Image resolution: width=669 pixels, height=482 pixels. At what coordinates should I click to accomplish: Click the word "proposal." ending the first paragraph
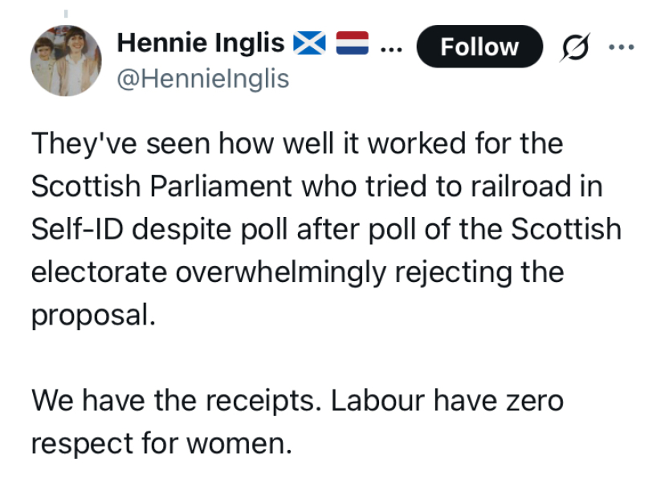coord(92,314)
